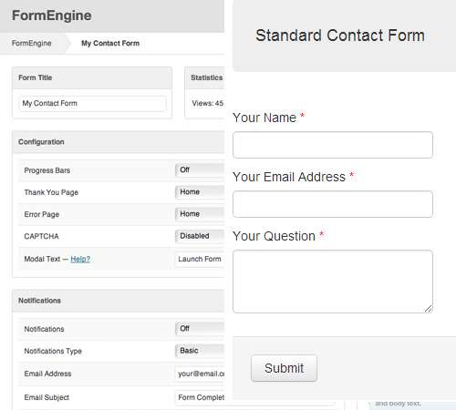Click the Email Subject field
This screenshot has width=456, height=410.
(x=200, y=397)
